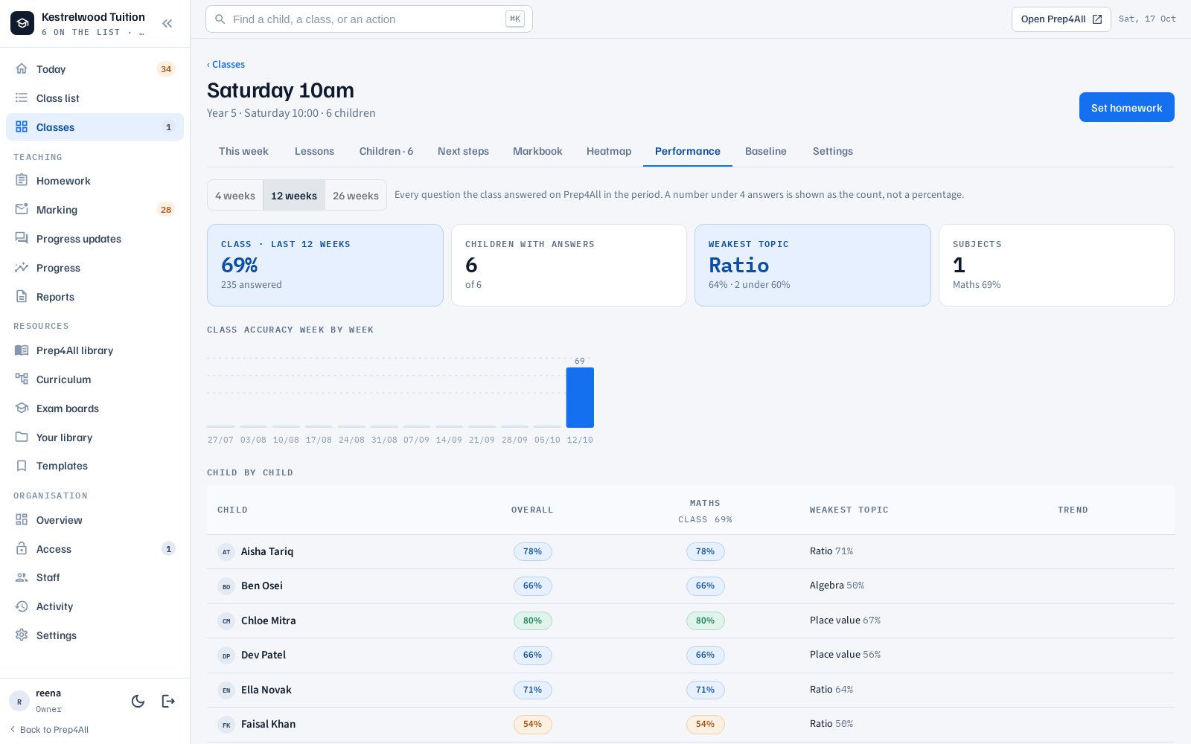Open the Access page
The height and width of the screenshot is (744, 1191).
(95, 549)
